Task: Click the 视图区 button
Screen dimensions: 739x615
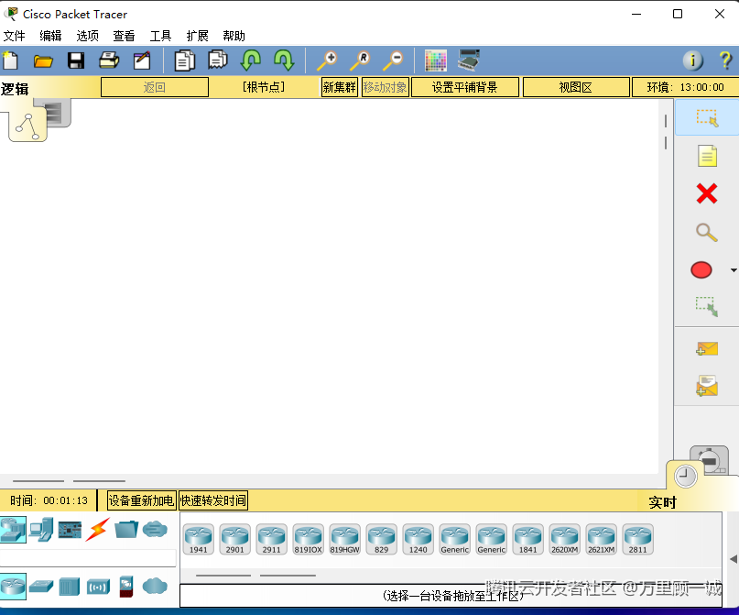Action: click(576, 87)
